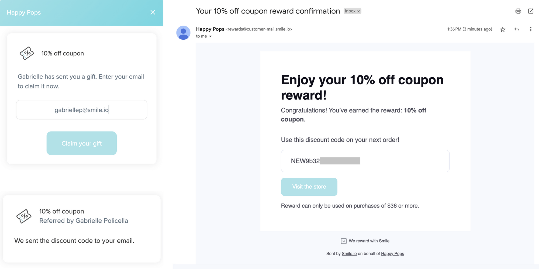Follow the Smile.io link in the footer
This screenshot has height=269, width=539.
pyautogui.click(x=349, y=253)
